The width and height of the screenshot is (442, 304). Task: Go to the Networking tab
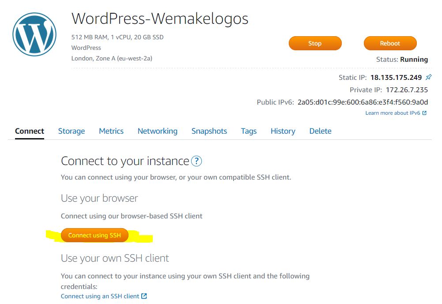pyautogui.click(x=157, y=131)
